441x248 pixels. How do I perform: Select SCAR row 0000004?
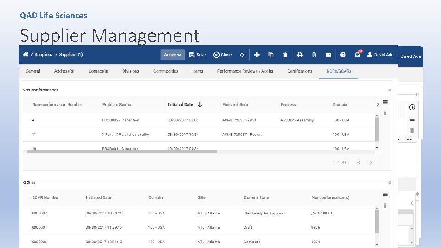pos(199,227)
